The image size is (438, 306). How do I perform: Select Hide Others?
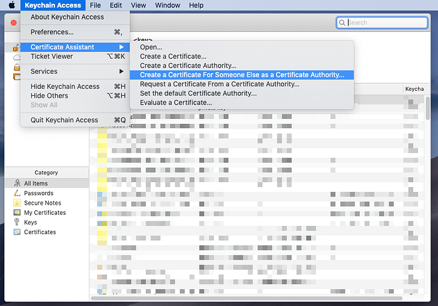coord(75,96)
